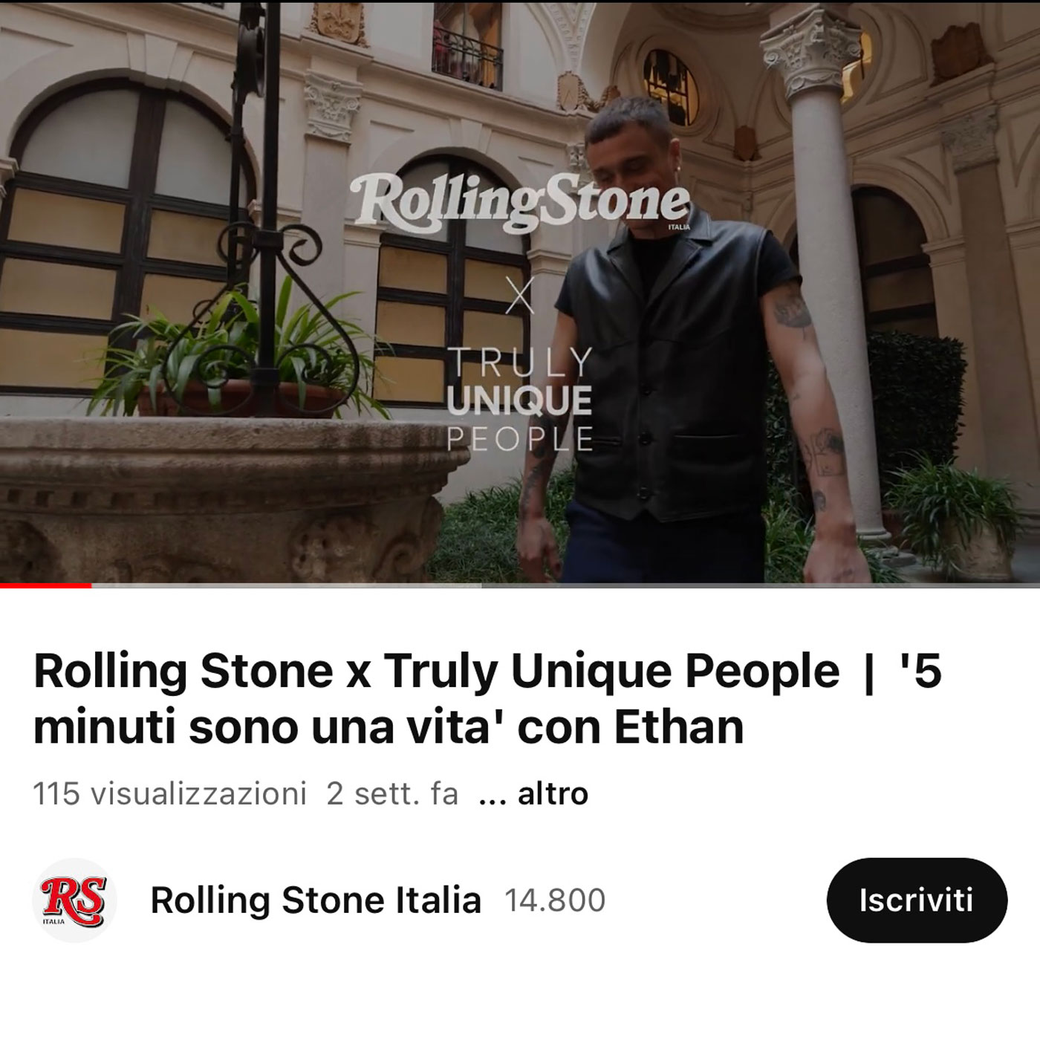Click the 14.800 subscriber count
Viewport: 1040px width, 1040px height.
[555, 900]
